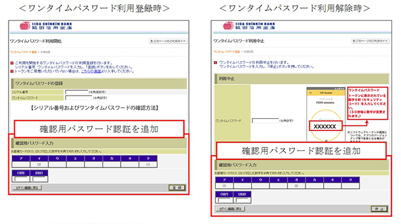Click ログイン画面に戻る button in the registration screen
The width and height of the screenshot is (401, 224).
pyautogui.click(x=27, y=188)
